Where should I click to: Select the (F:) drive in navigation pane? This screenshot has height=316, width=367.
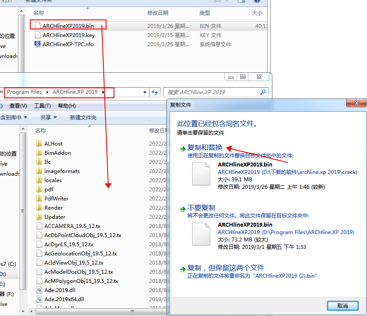pyautogui.click(x=7, y=294)
